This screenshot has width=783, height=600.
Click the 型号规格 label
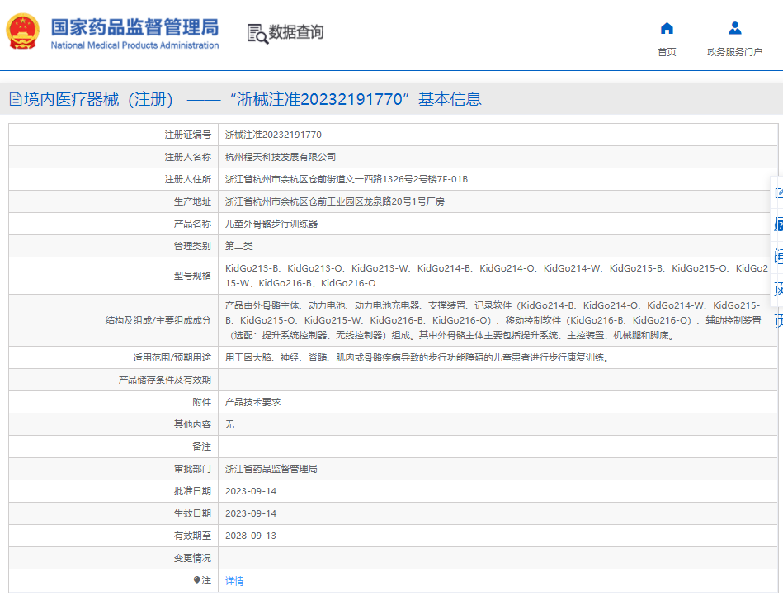[192, 276]
